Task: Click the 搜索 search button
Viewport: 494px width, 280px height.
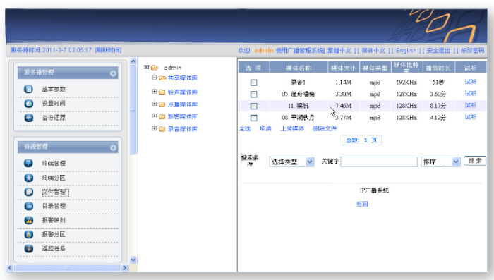Action: coord(475,161)
